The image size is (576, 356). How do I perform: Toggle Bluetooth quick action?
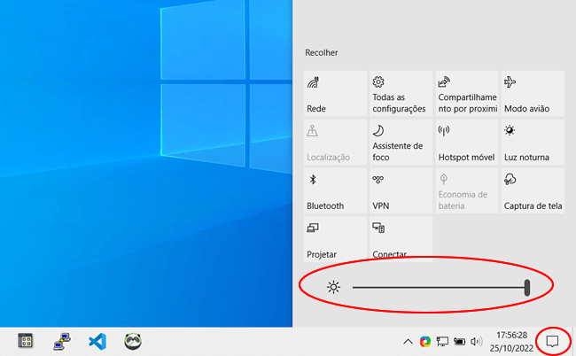point(335,191)
